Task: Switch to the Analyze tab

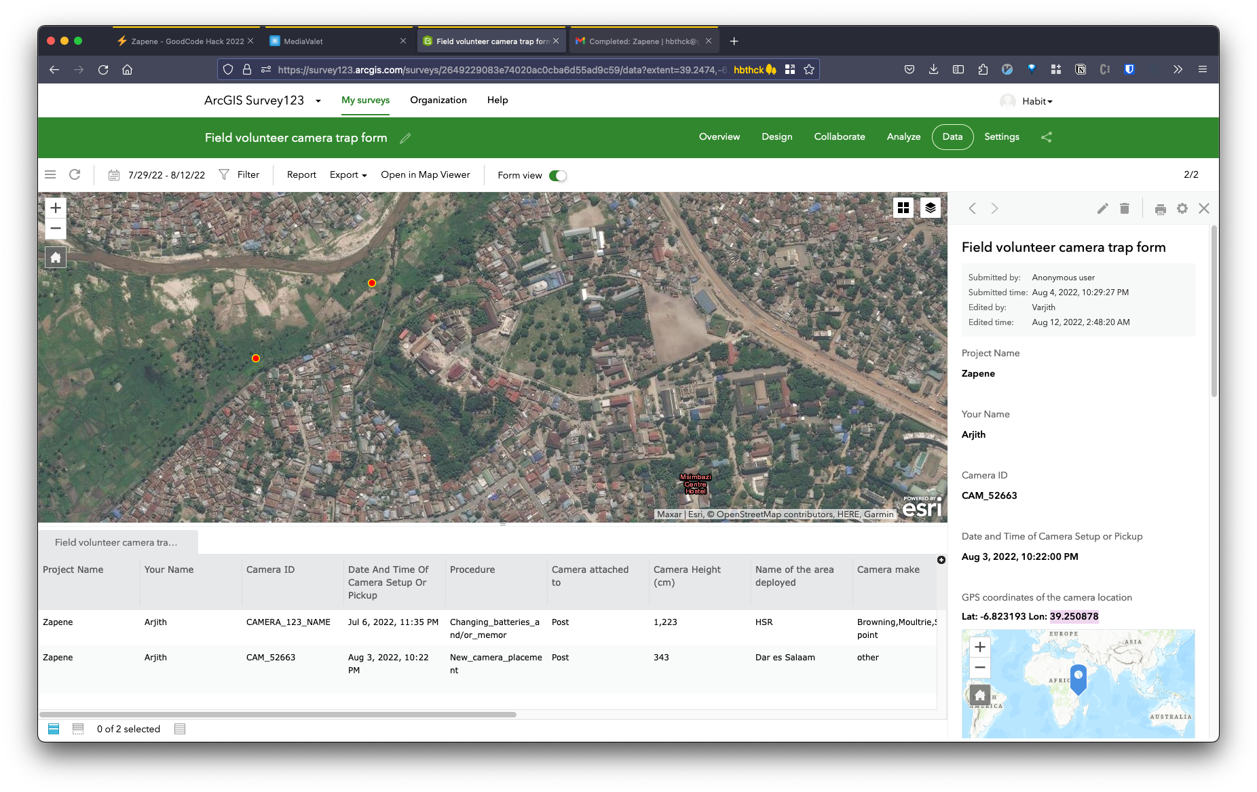Action: [903, 136]
